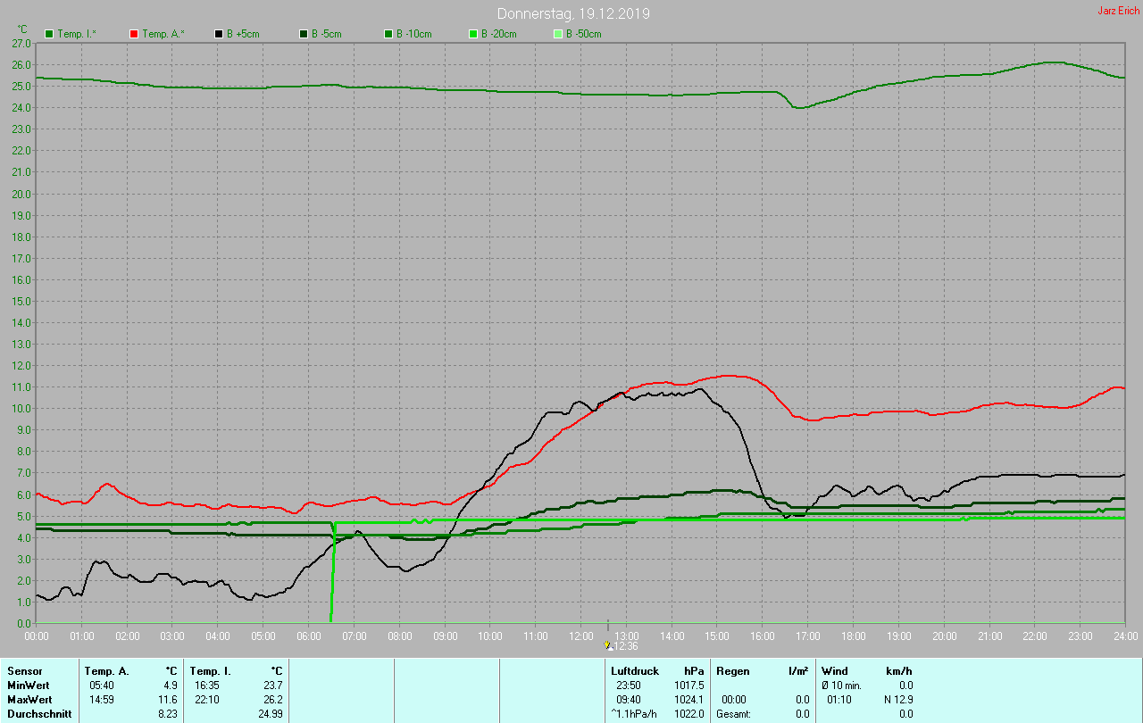1143x723 pixels.
Task: Select the pressure maximum value "1024.1"
Action: coord(689,700)
